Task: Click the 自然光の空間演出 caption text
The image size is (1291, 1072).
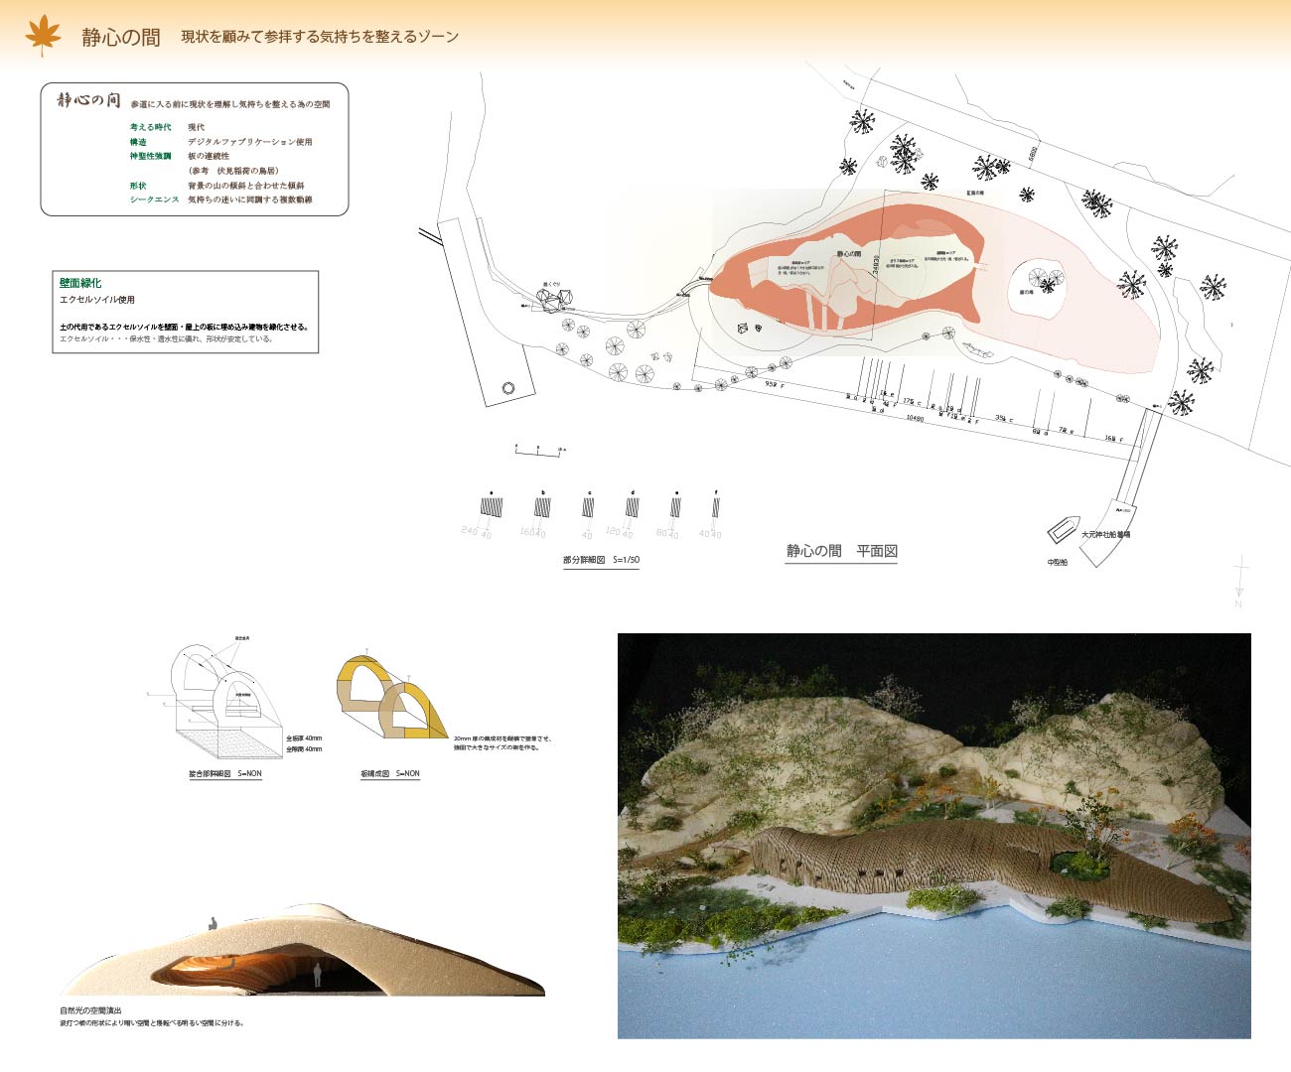Action: tap(90, 1010)
